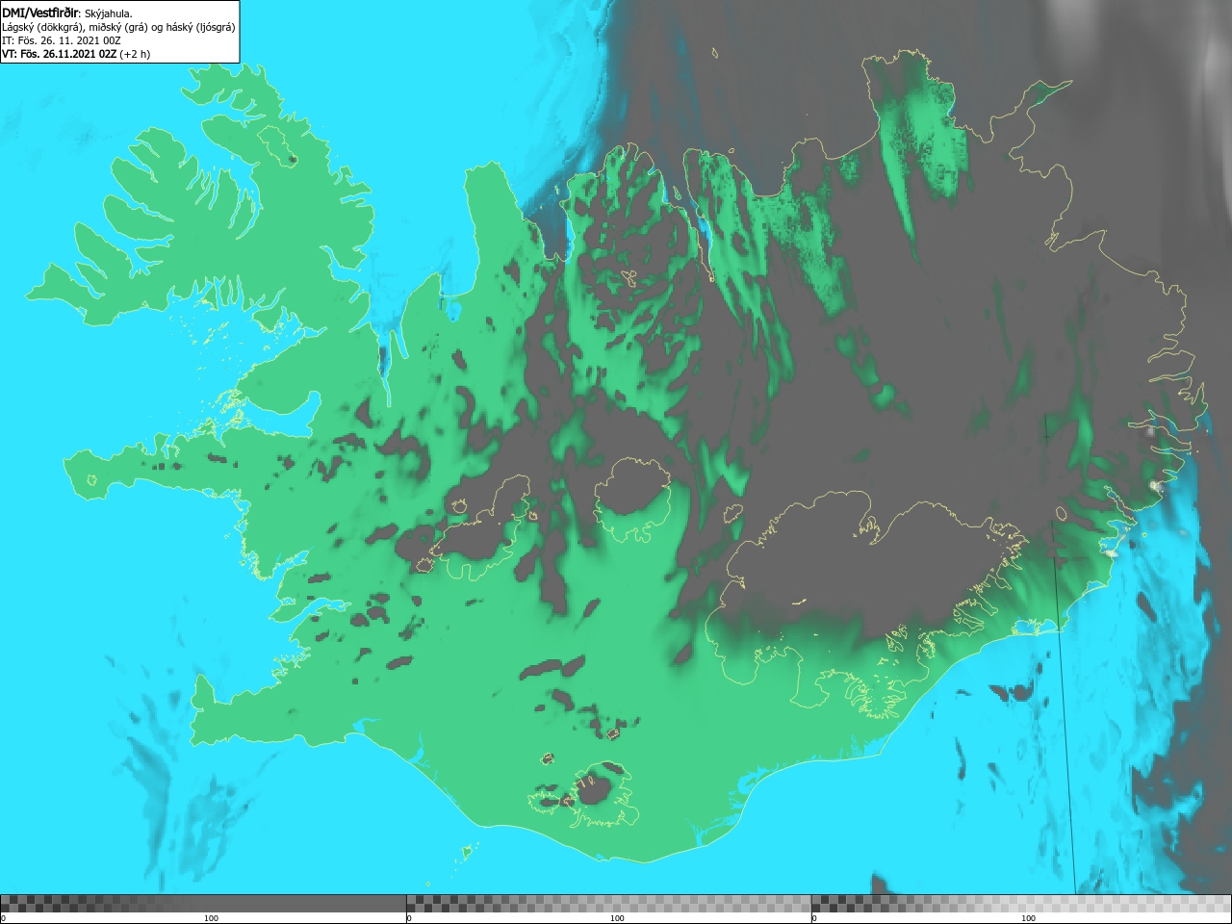Click the 'DMI/Vestfirðir: Skýjahula.' title line
The image size is (1232, 924).
[x=67, y=13]
